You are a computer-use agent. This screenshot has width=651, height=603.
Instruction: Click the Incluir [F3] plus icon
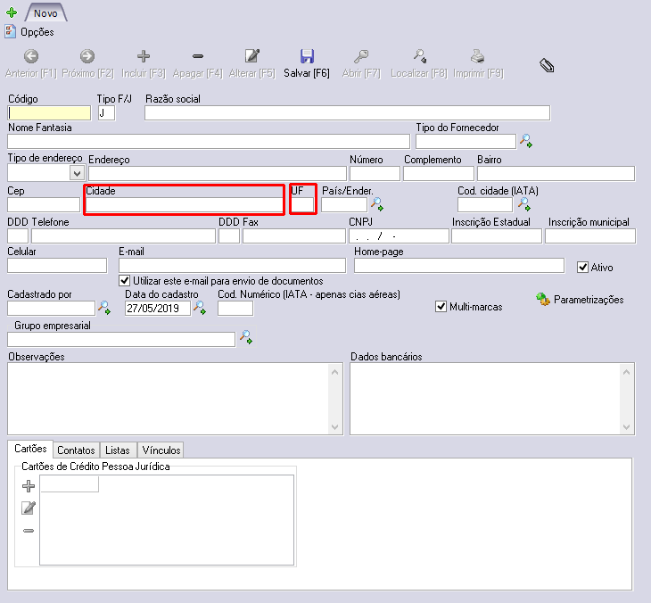point(144,56)
